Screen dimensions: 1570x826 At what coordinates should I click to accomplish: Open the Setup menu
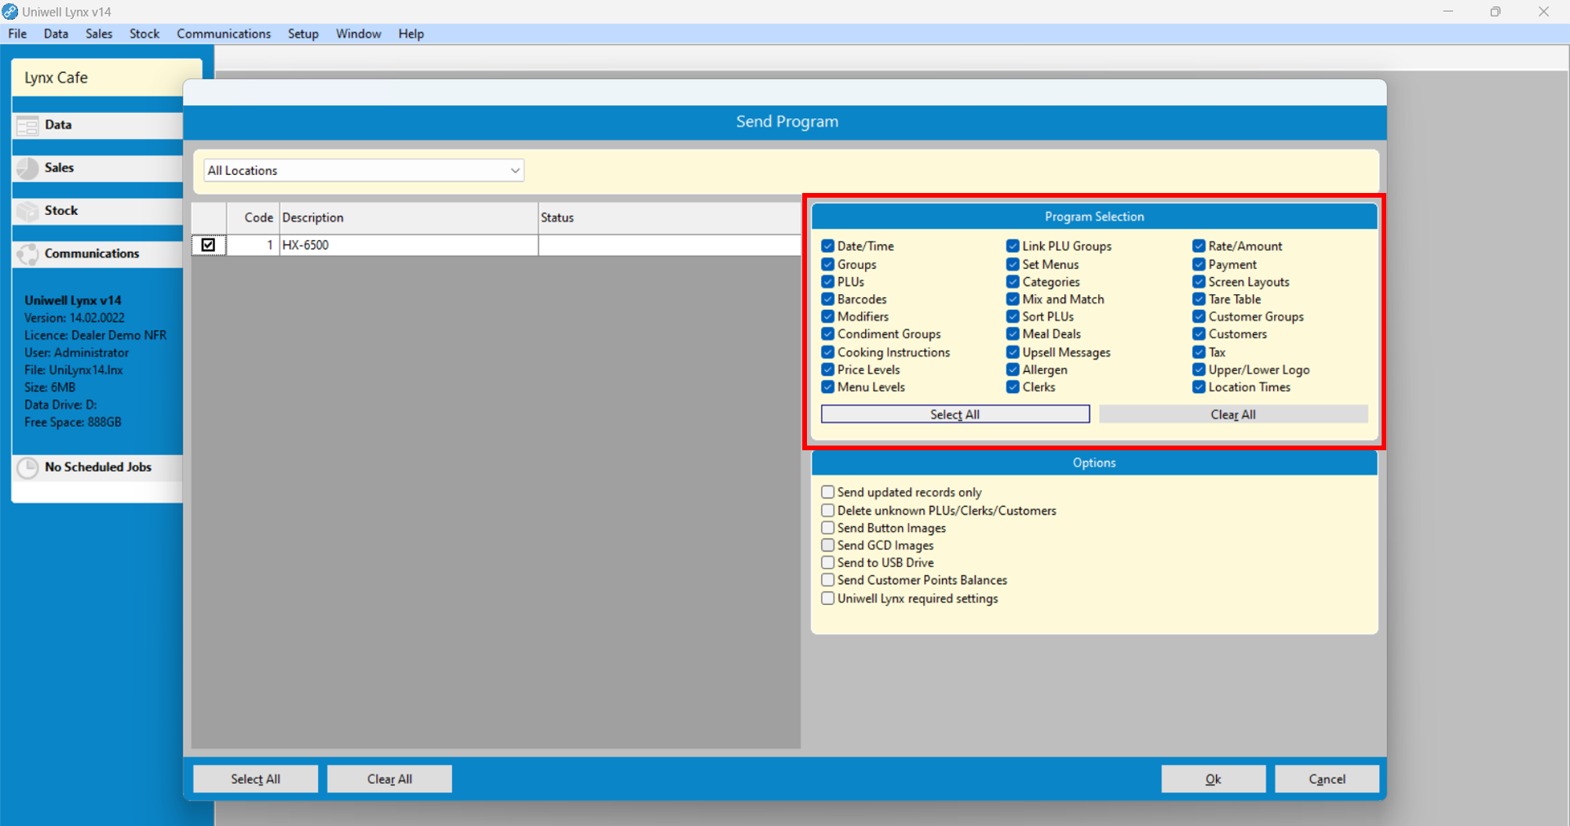pyautogui.click(x=303, y=34)
